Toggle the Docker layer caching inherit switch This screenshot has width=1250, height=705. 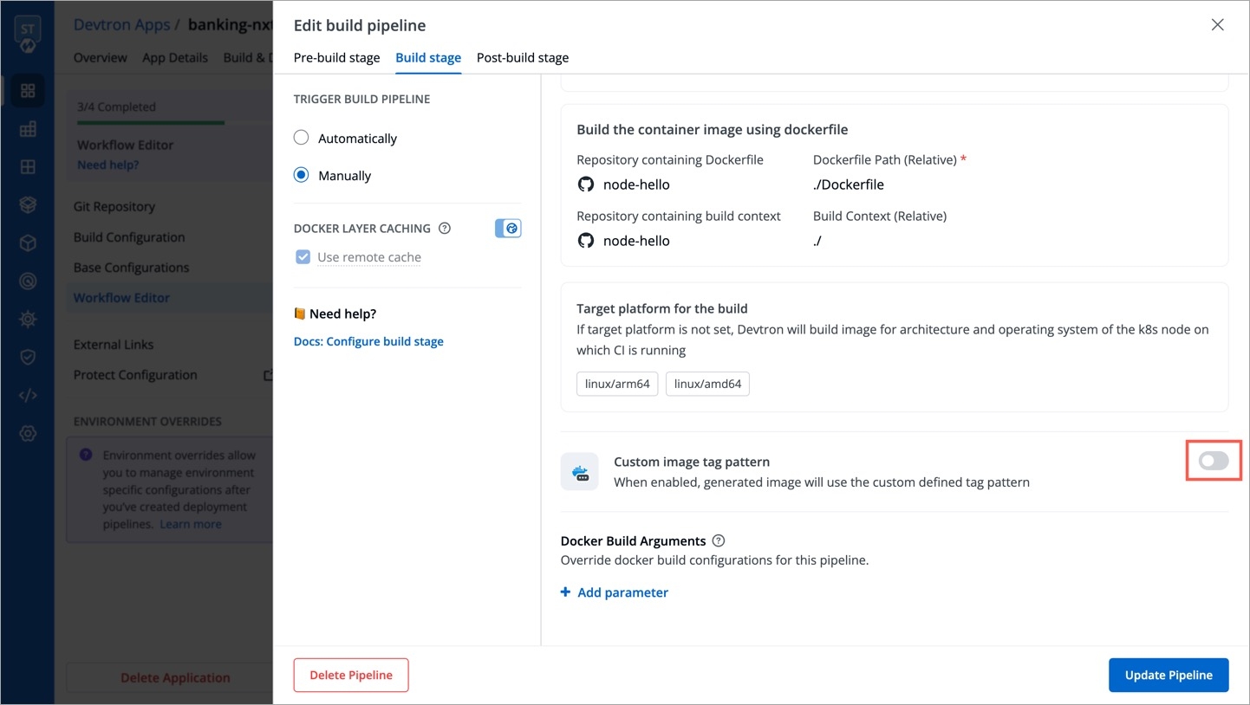coord(508,229)
